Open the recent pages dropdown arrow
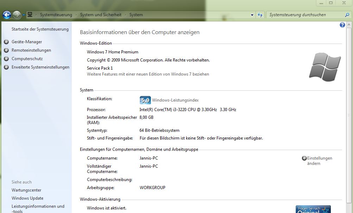This screenshot has width=353, height=213. [x=24, y=15]
